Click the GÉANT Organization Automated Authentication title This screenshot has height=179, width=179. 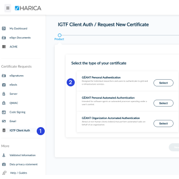[x=111, y=118]
